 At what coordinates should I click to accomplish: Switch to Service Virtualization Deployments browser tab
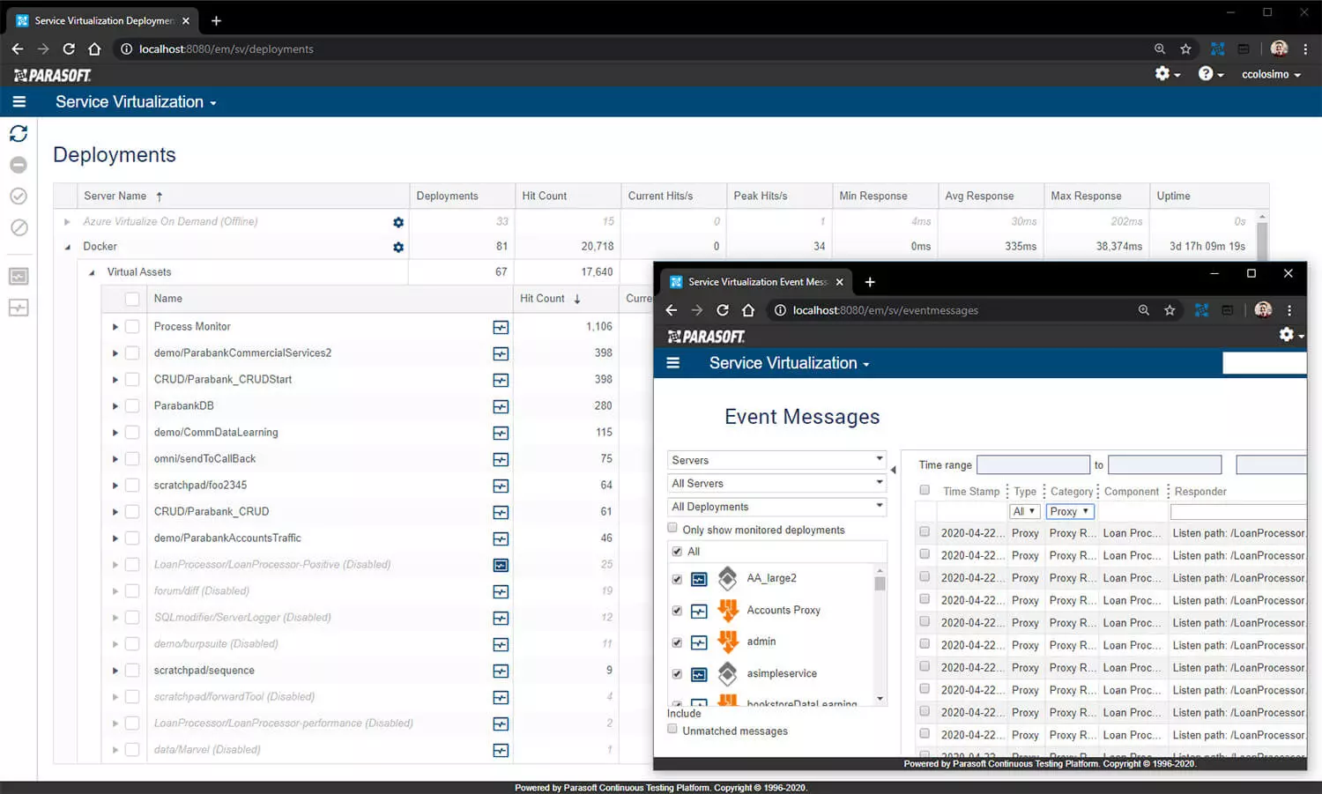[x=104, y=20]
